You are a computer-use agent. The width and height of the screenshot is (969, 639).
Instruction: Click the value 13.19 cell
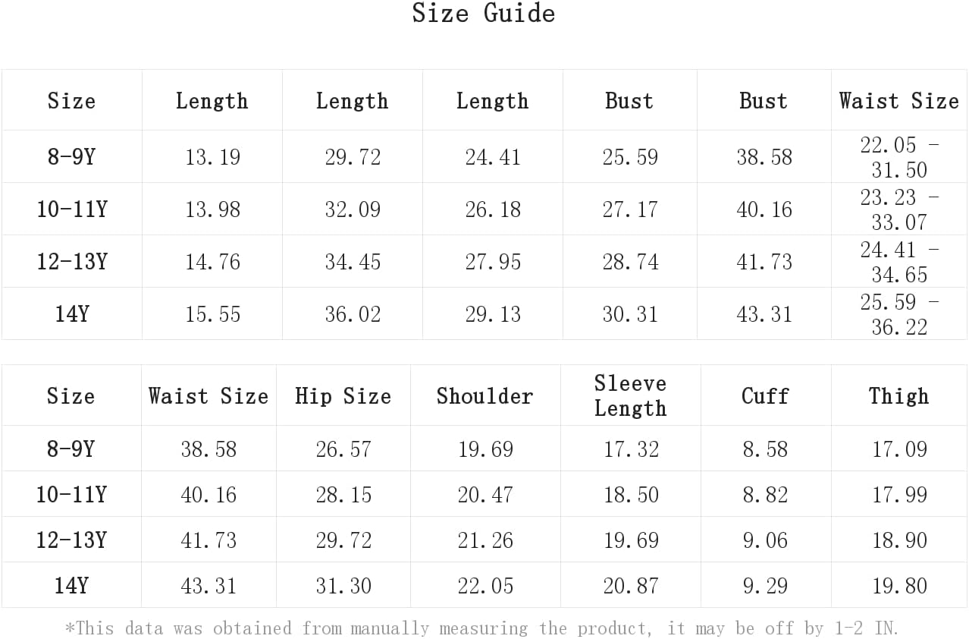click(x=212, y=157)
